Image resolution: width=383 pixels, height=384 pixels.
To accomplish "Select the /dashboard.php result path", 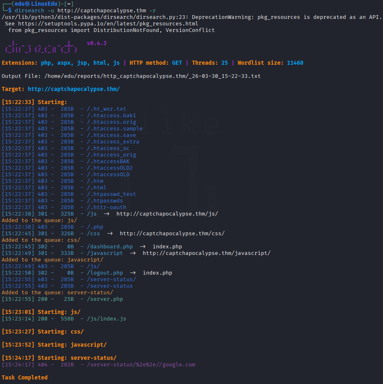I will [x=110, y=247].
